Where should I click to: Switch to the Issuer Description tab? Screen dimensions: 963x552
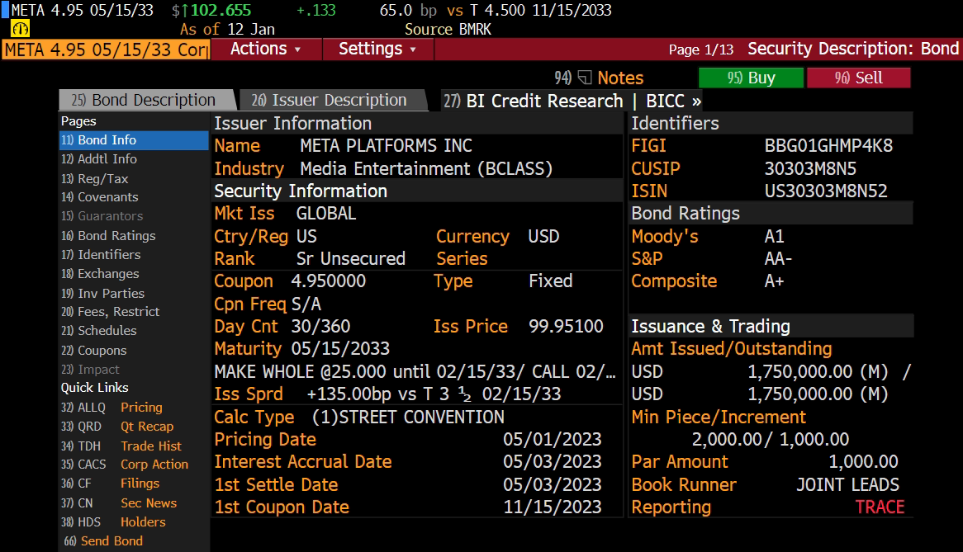332,100
